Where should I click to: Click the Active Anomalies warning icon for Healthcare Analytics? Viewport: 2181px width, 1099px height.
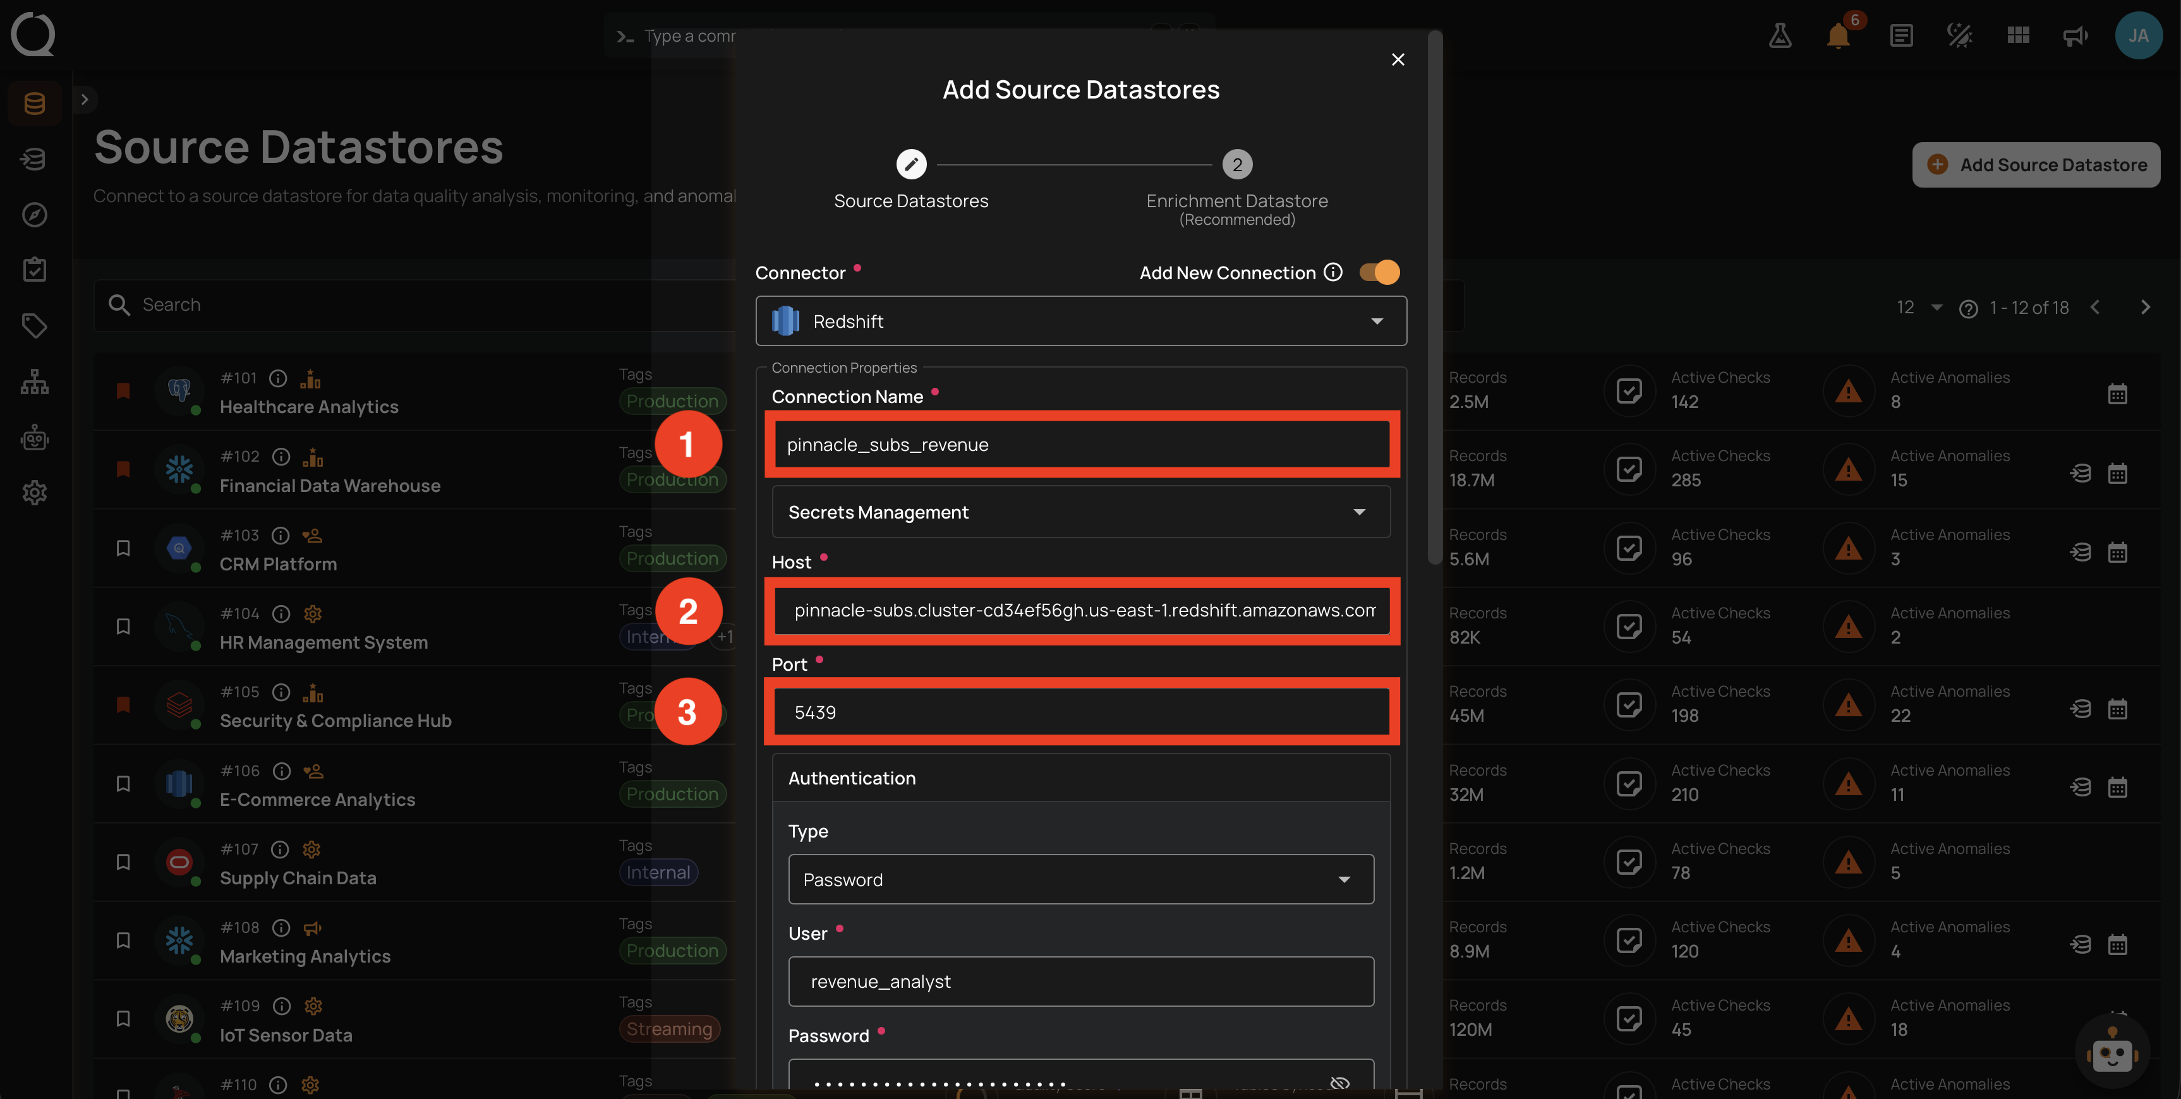coord(1848,391)
